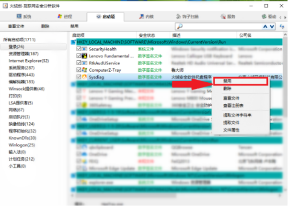Viewport: 288px width, 207px height.
Task: Select 登录(26) in the sidebar
Action: click(x=33, y=47)
